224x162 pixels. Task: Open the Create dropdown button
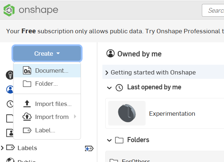[47, 54]
